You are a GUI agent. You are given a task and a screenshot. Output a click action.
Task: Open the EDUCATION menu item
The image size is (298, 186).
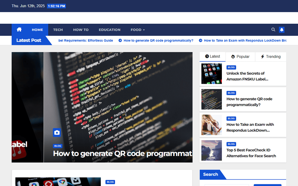(x=110, y=30)
